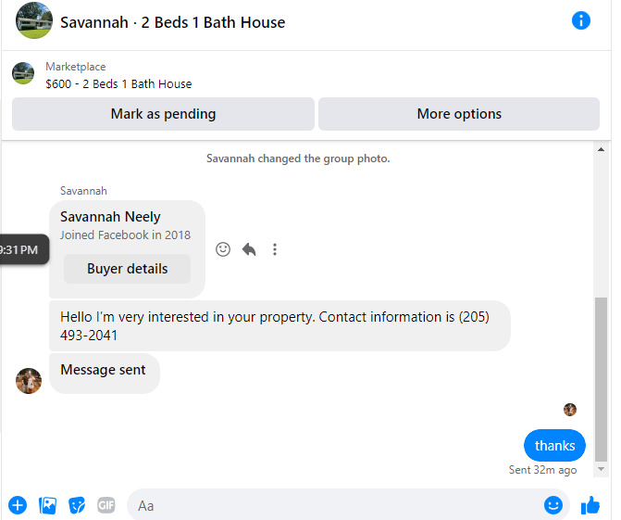Open More options for the listing
This screenshot has width=621, height=520.
(459, 114)
